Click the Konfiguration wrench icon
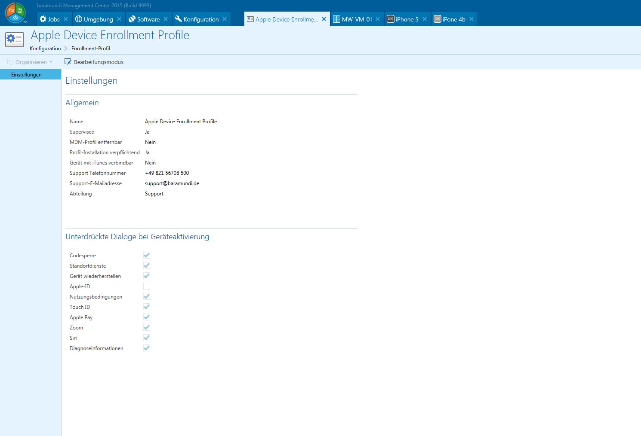Image resolution: width=641 pixels, height=436 pixels. click(178, 19)
